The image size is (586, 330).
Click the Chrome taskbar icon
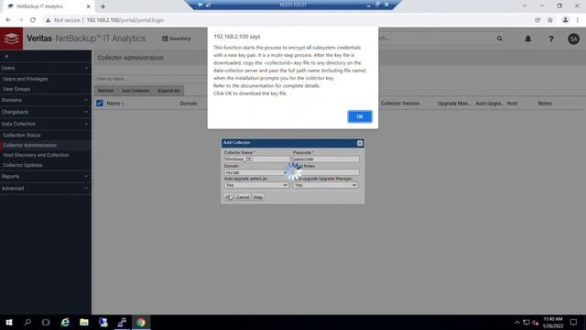point(141,322)
